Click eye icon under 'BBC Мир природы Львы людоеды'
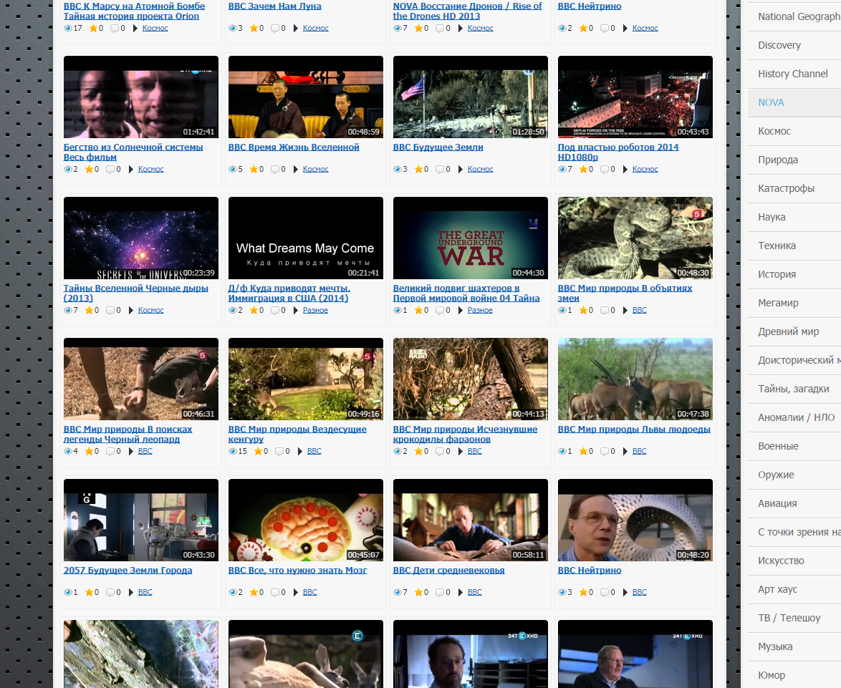This screenshot has width=841, height=688. [562, 451]
